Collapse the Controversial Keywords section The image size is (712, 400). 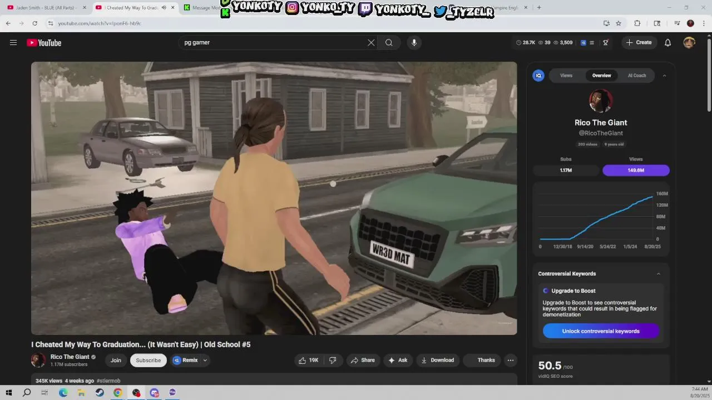[659, 274]
